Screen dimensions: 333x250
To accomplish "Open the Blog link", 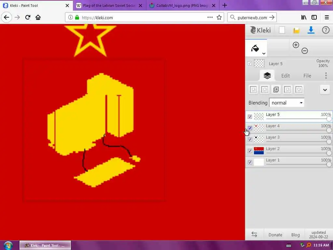I will (x=295, y=235).
